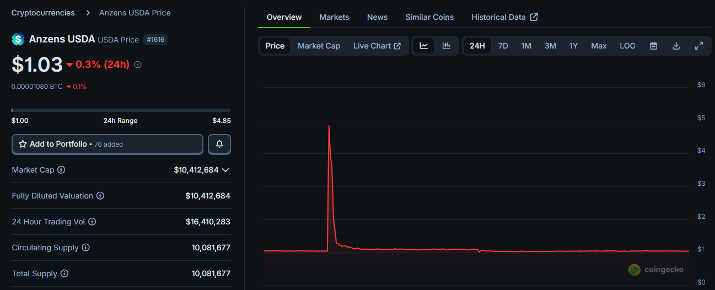
Task: Click info icon next to Market Cap
Action: pos(61,170)
